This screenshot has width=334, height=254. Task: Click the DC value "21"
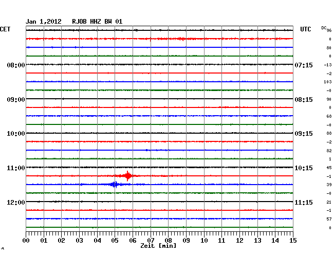pos(329,202)
